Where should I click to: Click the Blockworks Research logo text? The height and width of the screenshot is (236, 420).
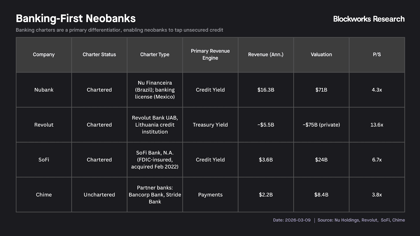click(x=369, y=19)
